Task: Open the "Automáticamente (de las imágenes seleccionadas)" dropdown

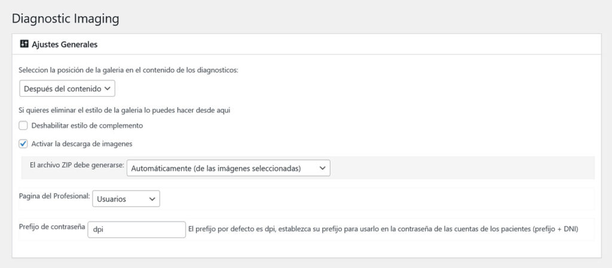Action: (x=228, y=168)
